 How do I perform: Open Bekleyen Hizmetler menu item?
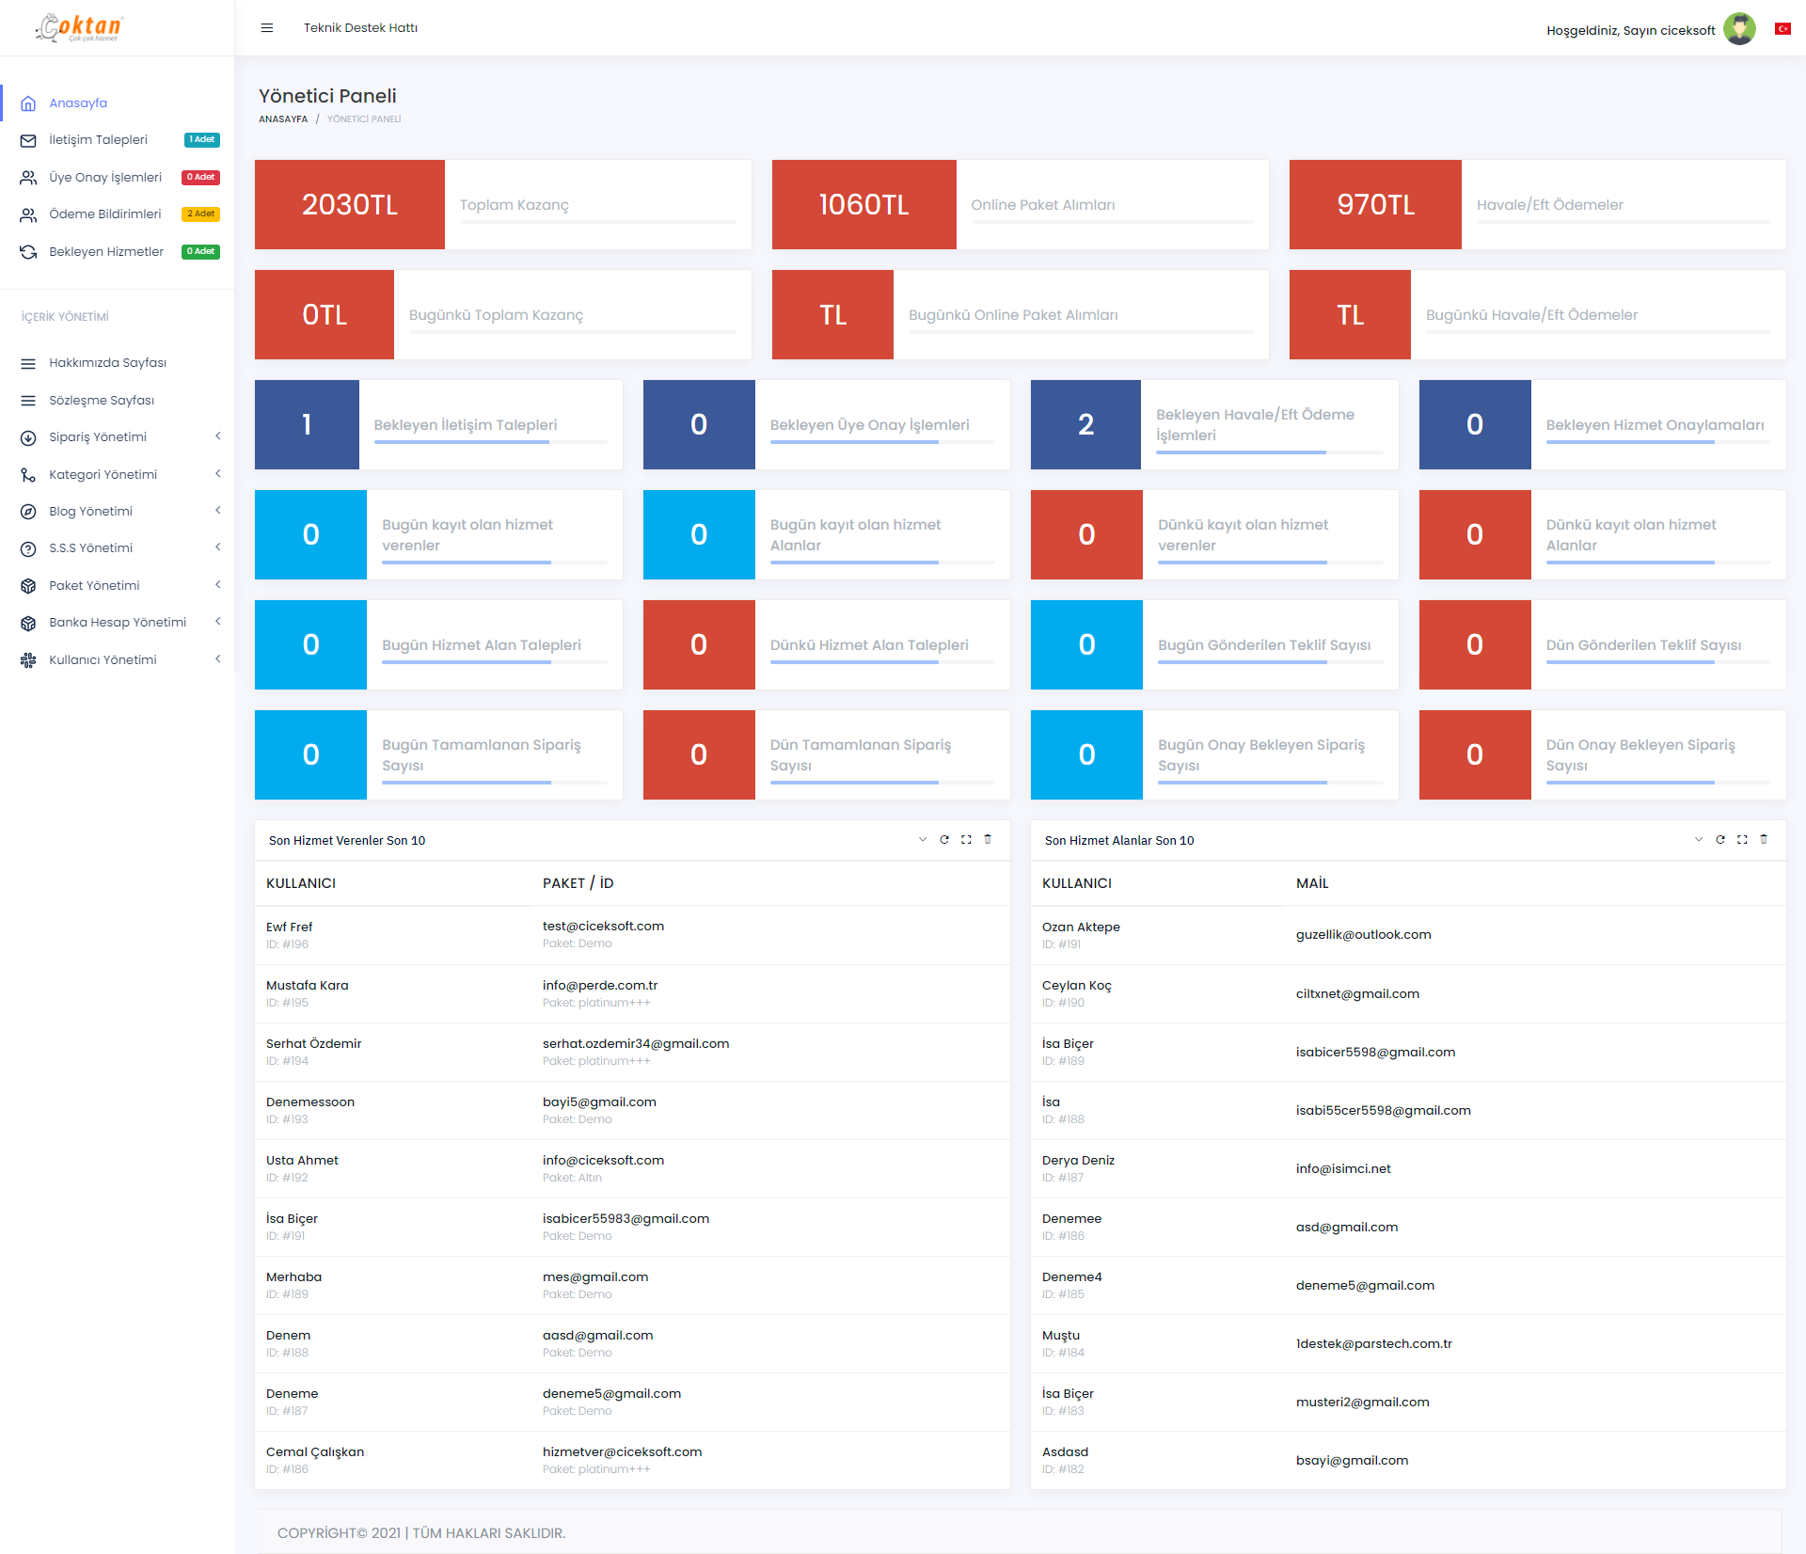tap(117, 252)
